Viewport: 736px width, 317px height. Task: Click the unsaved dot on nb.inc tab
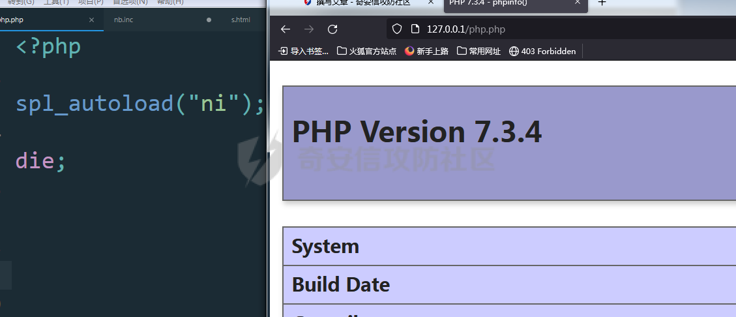pyautogui.click(x=209, y=20)
